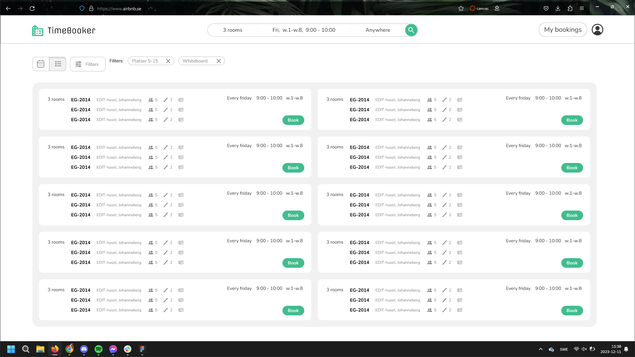Open the 3 rooms selector

(233, 30)
